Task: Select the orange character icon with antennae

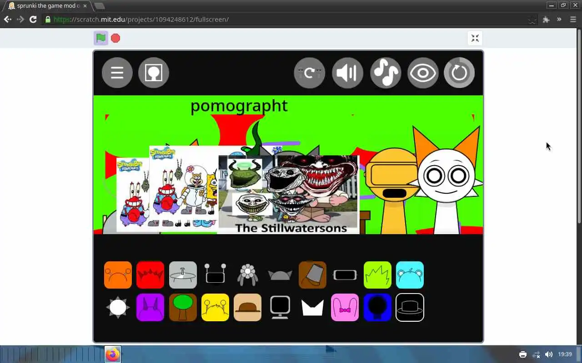Action: [x=118, y=275]
